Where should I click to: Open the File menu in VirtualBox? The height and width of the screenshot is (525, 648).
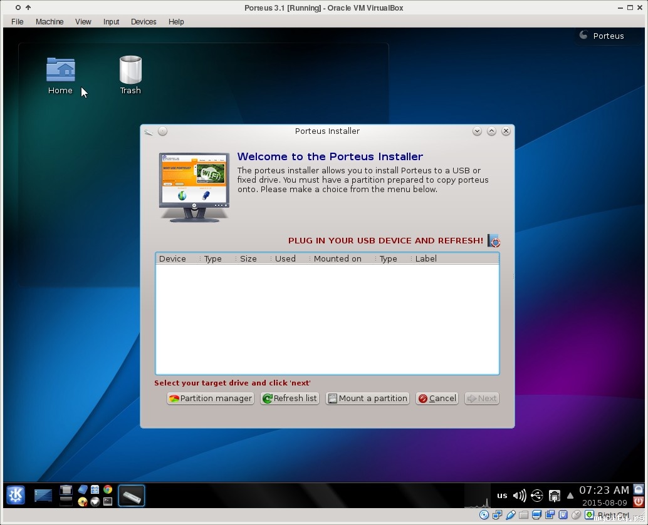(x=18, y=21)
